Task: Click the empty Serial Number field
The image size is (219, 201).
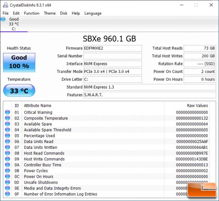Action: tap(113, 56)
